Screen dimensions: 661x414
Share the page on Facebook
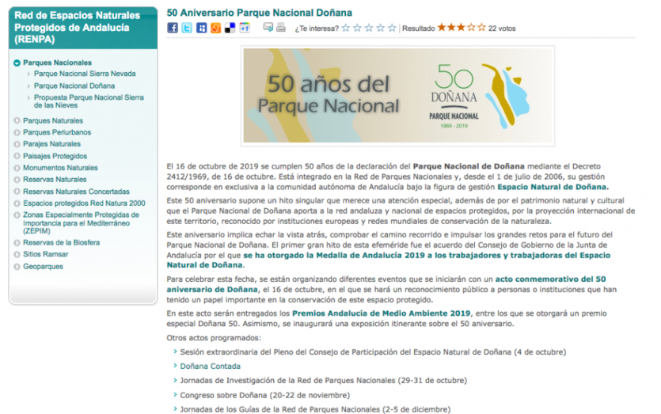(x=173, y=28)
